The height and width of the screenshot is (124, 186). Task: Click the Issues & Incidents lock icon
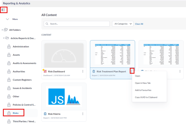(x=9, y=88)
